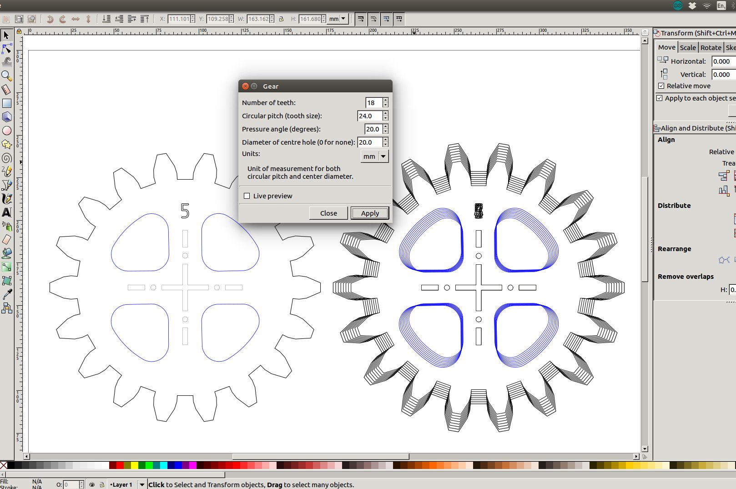Switch to the Rotate tab
The image size is (736, 489).
pos(711,47)
